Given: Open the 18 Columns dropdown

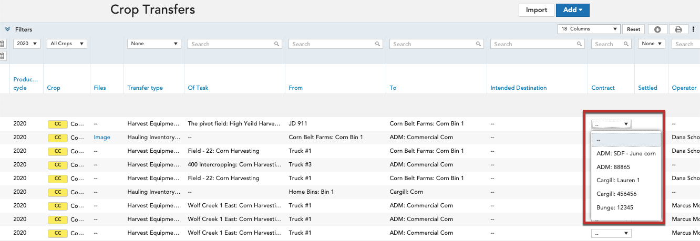Looking at the screenshot, I should point(589,29).
